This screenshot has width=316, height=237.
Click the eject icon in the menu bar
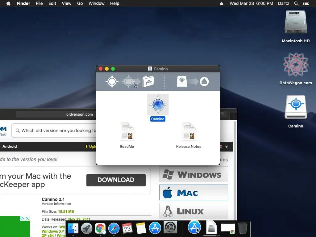pos(221,3)
